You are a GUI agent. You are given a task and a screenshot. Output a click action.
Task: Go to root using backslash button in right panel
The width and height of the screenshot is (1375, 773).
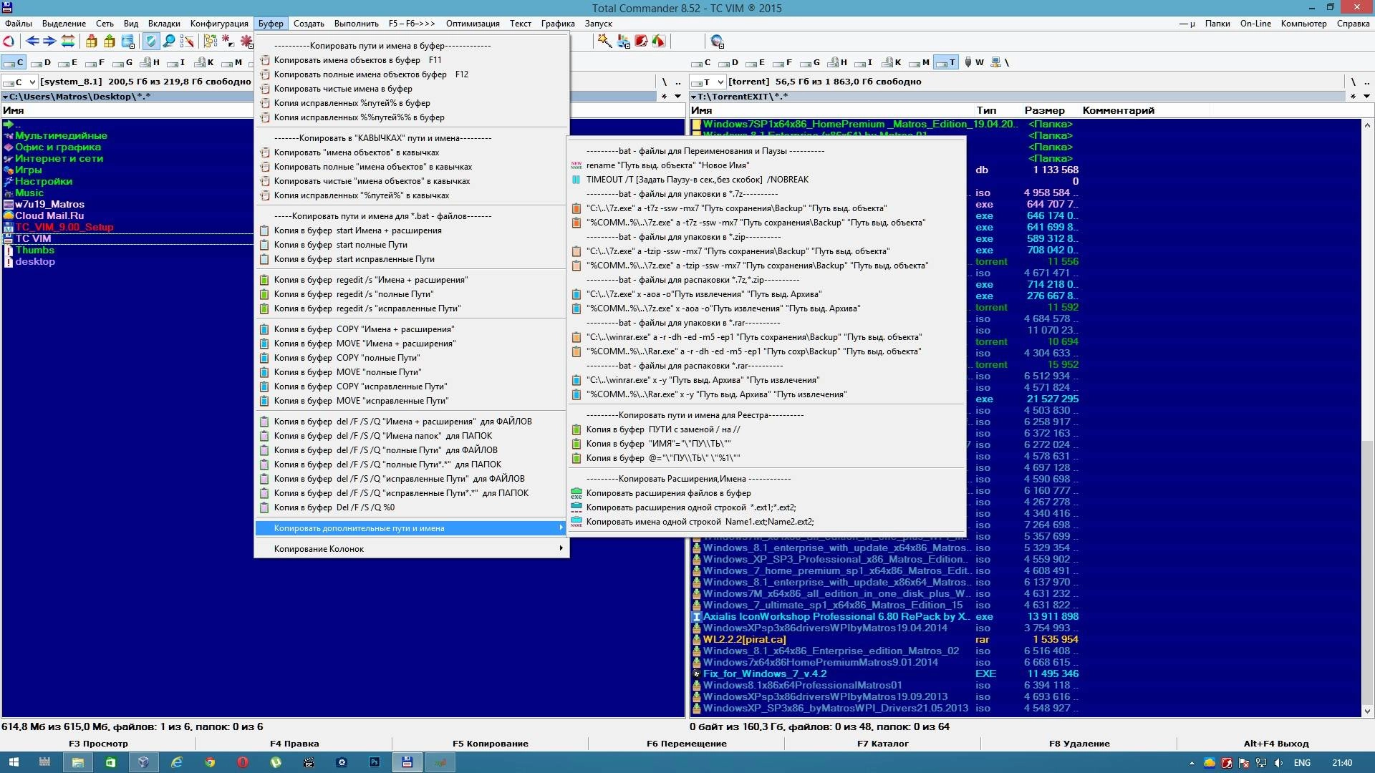[x=1352, y=82]
